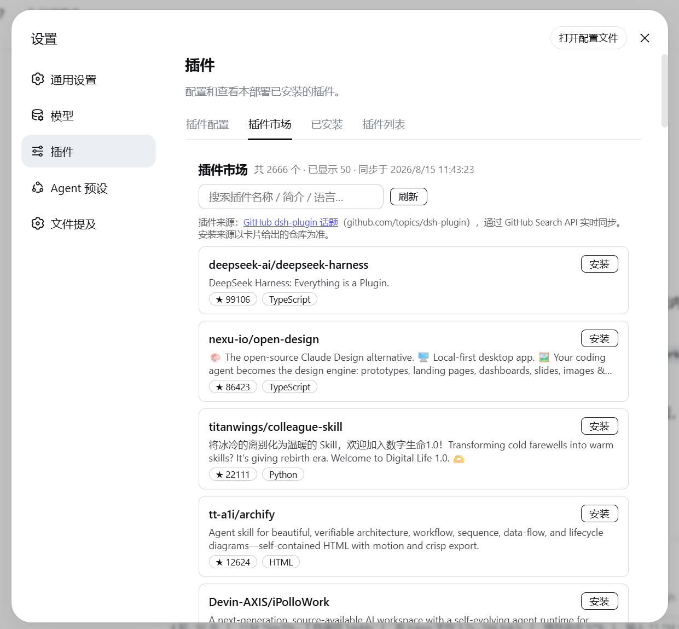Click the file mention gear icon
The height and width of the screenshot is (629, 679).
click(38, 223)
